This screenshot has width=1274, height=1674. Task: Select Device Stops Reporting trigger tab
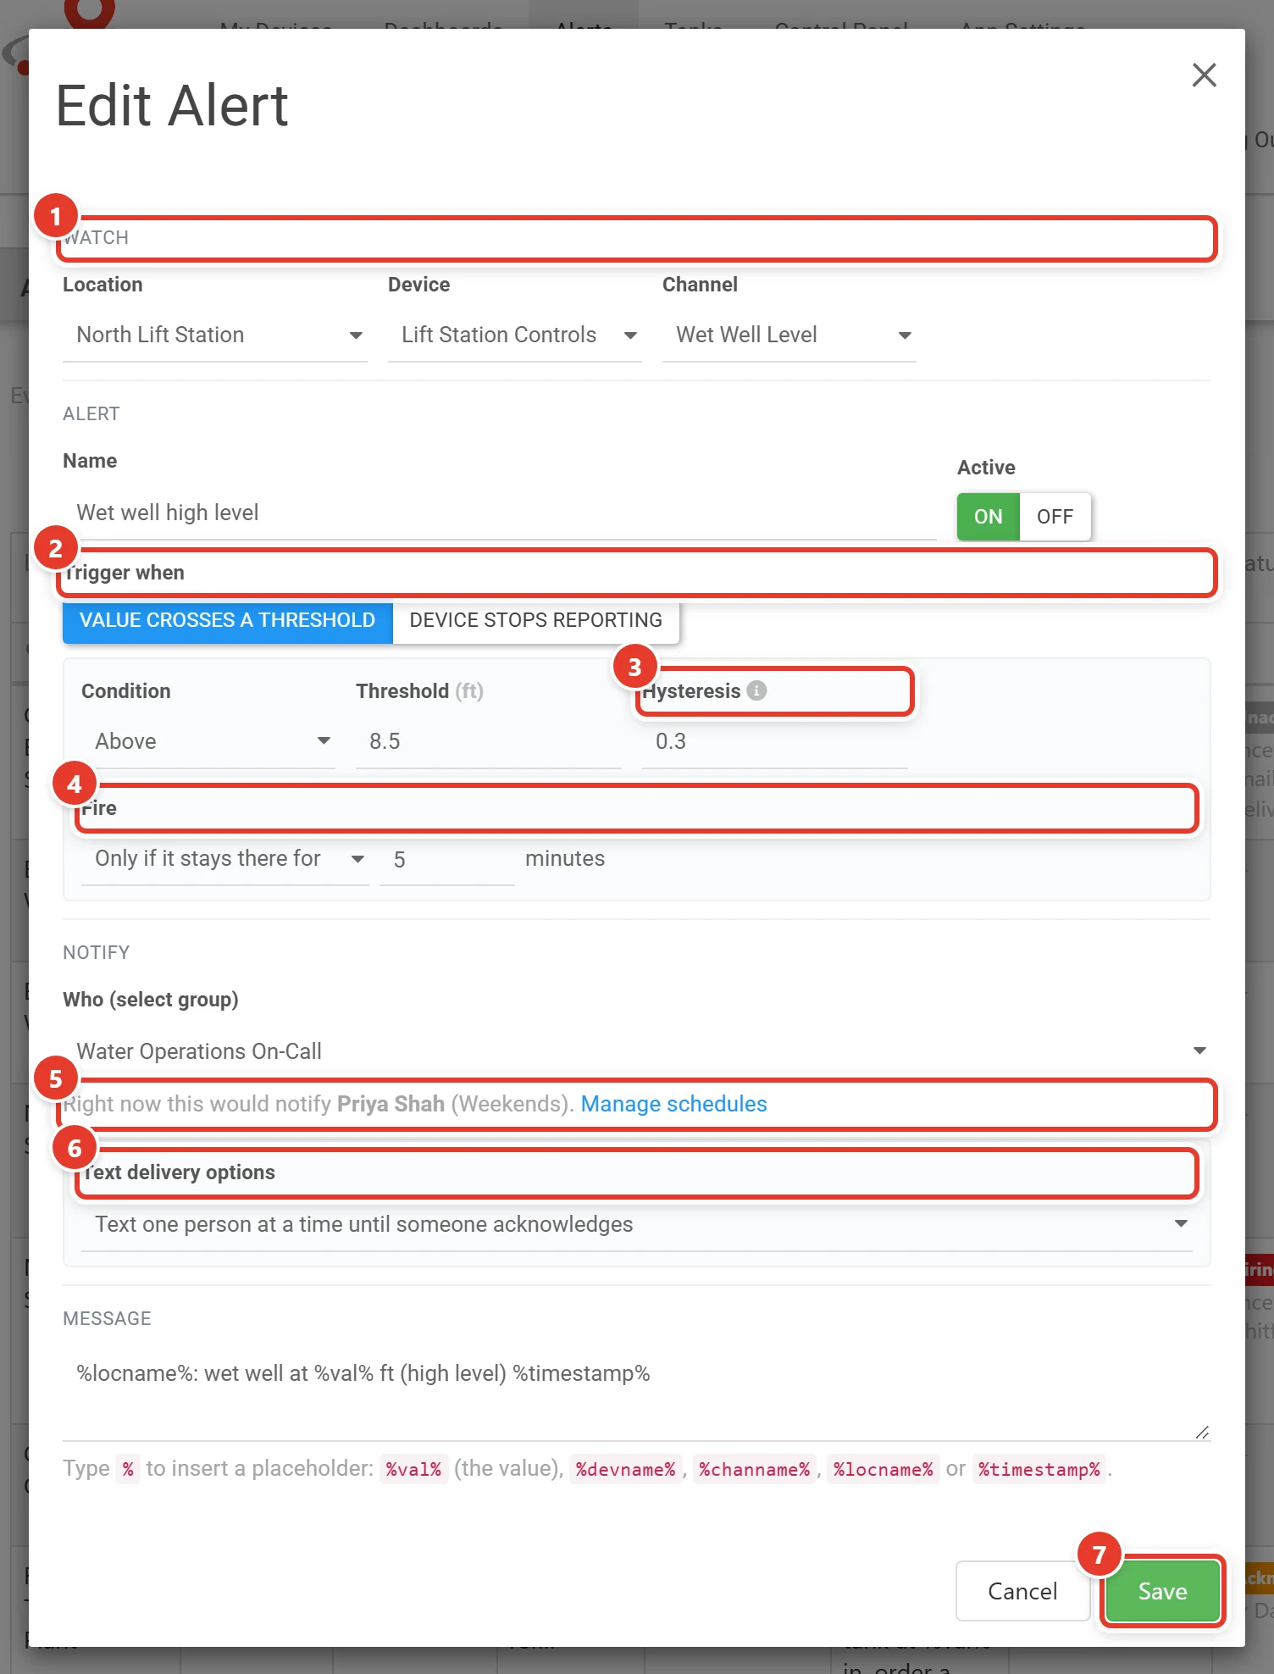point(535,620)
